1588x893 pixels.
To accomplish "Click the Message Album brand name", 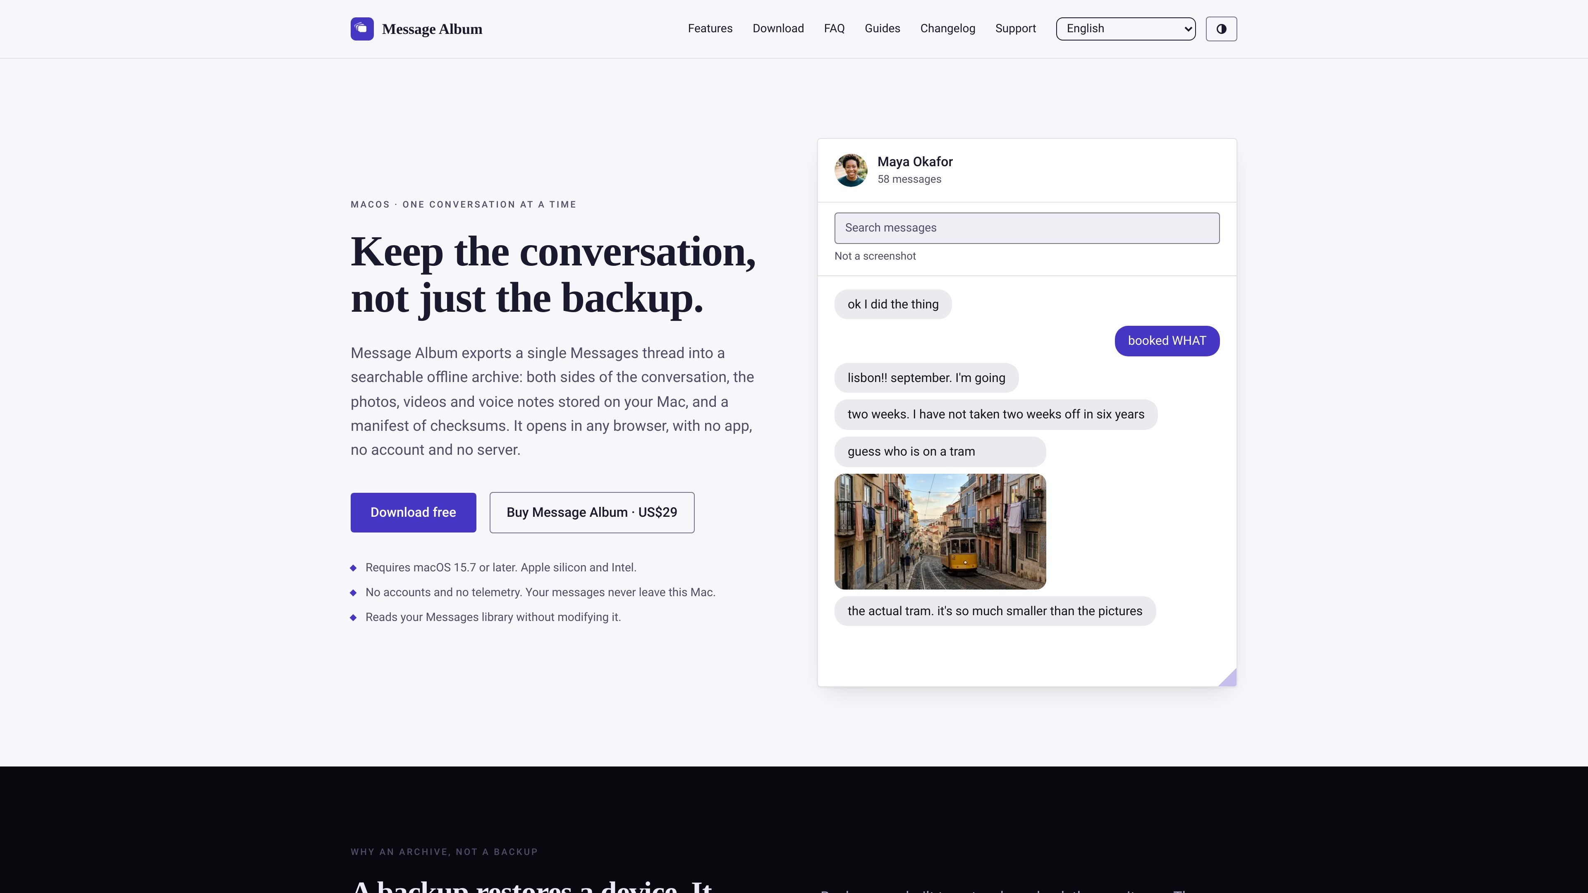I will click(432, 29).
